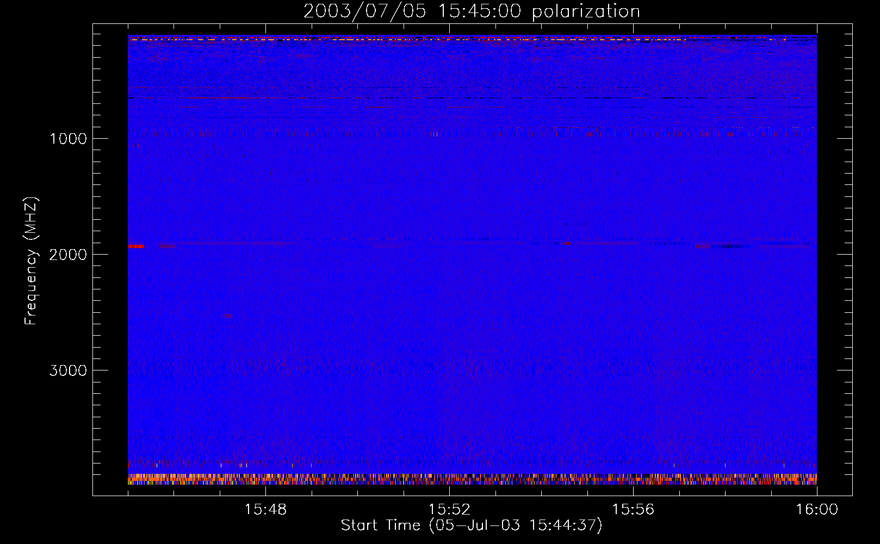
Task: Click the bright red burst near 2000 MHz
Action: tap(136, 246)
